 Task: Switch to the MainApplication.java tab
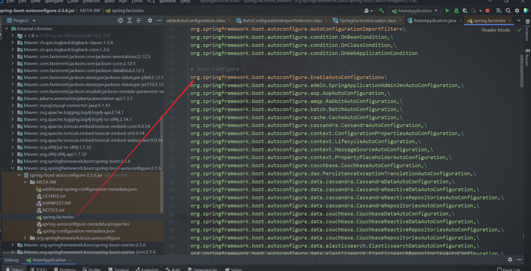[435, 20]
